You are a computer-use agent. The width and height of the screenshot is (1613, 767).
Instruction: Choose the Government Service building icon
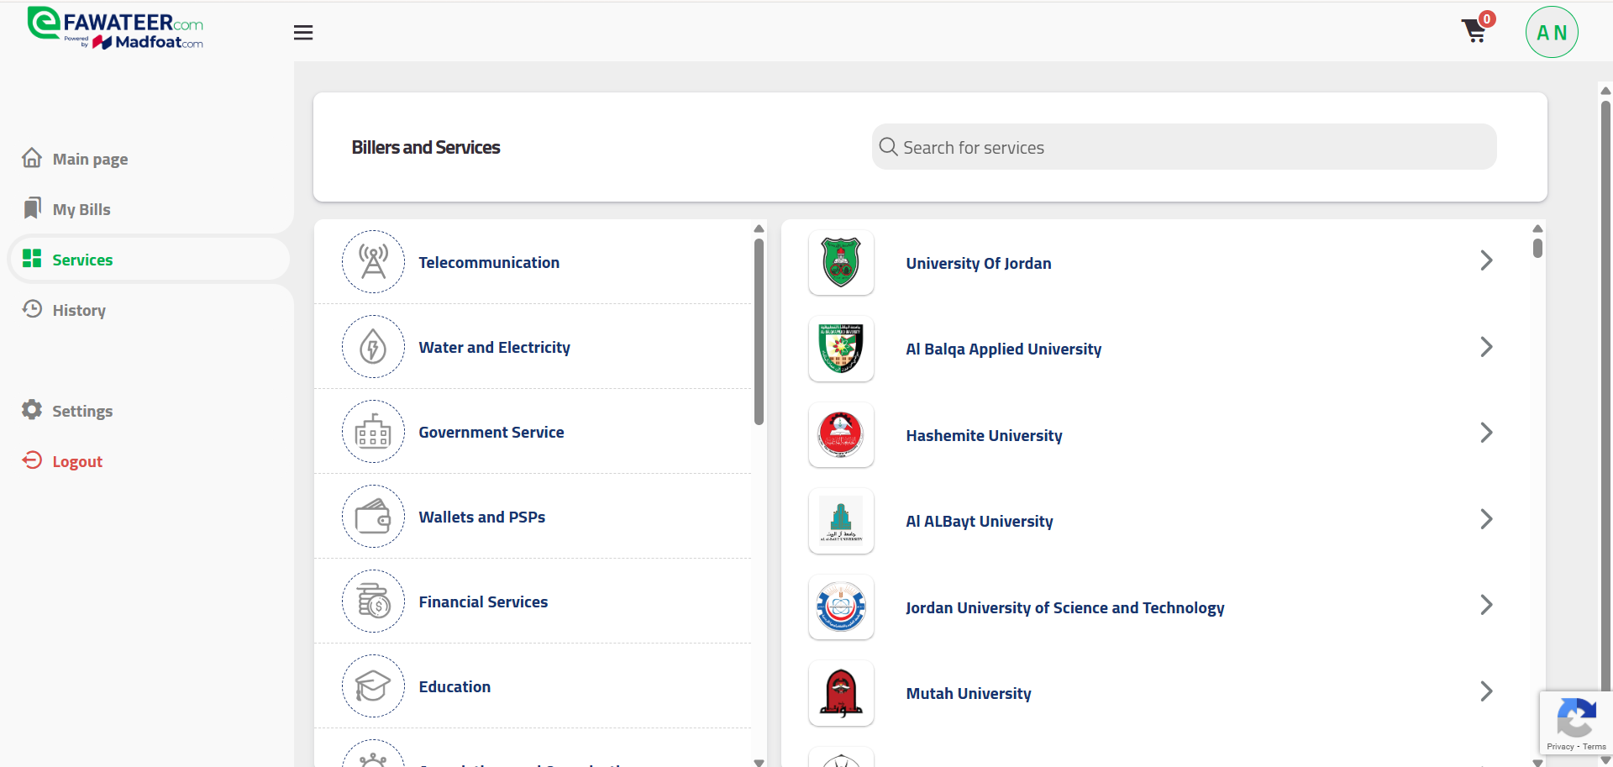click(x=373, y=432)
